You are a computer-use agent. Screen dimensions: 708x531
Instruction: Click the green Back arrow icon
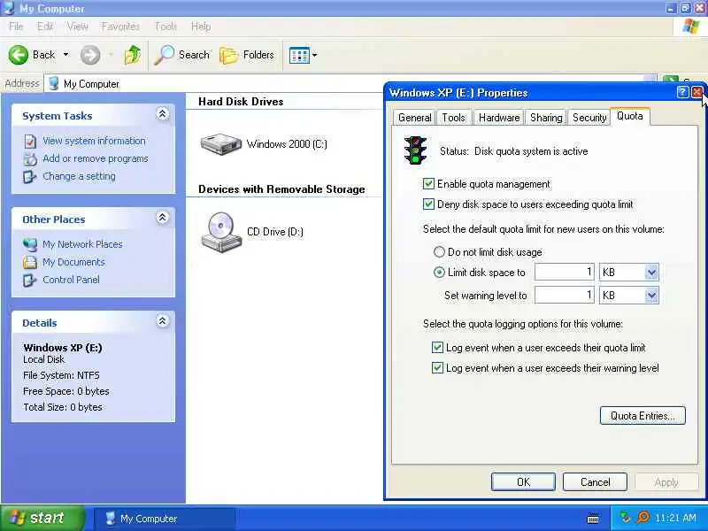click(18, 55)
